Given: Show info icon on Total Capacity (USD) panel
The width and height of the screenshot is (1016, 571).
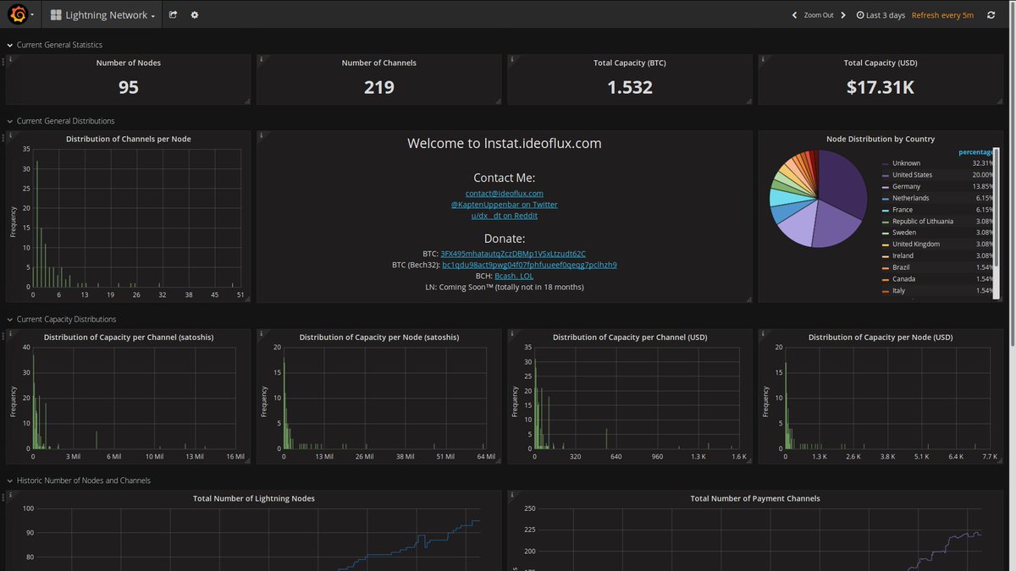Looking at the screenshot, I should pyautogui.click(x=762, y=59).
